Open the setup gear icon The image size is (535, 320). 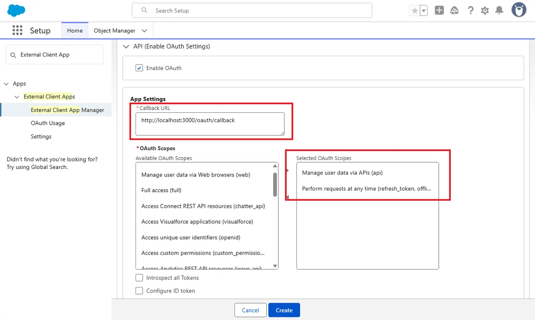pos(485,11)
